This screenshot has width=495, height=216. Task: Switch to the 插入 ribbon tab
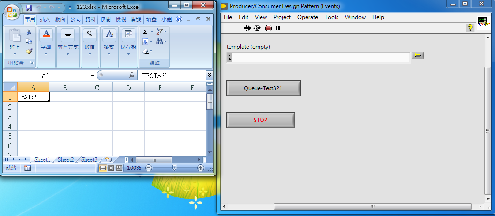pos(45,19)
